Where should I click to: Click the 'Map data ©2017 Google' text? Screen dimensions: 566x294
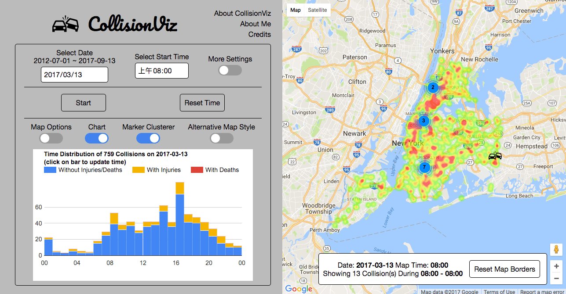coord(449,292)
